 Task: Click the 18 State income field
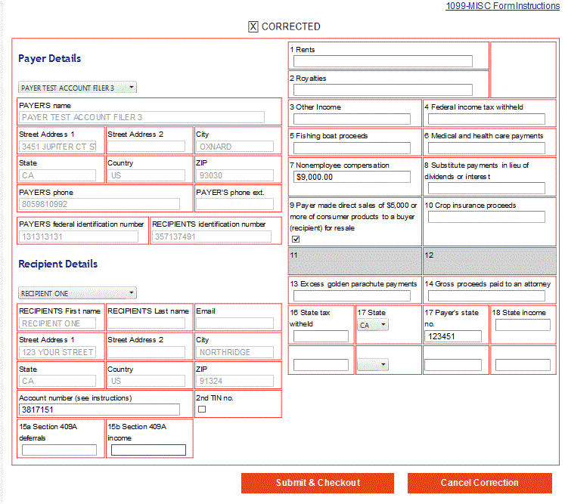(523, 325)
